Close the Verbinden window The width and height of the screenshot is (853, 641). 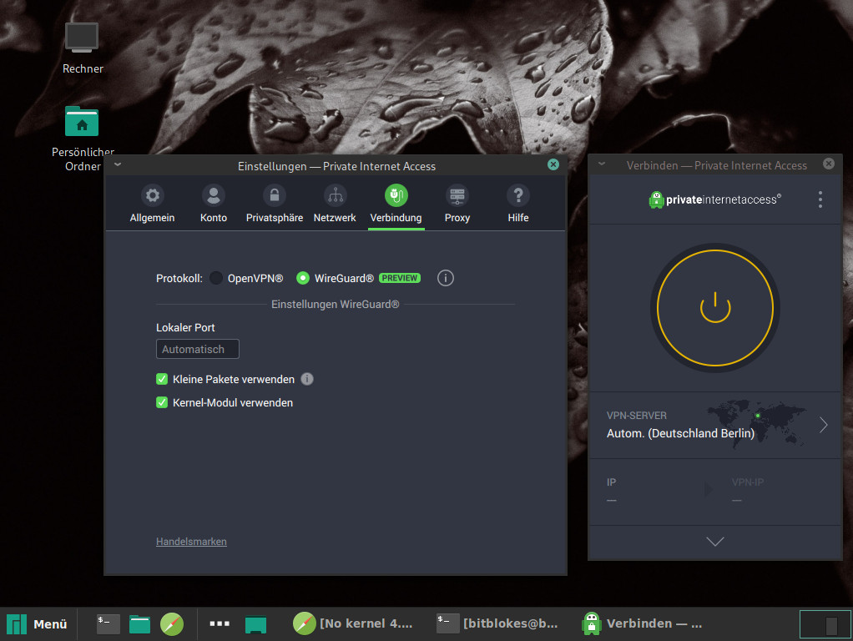[829, 164]
